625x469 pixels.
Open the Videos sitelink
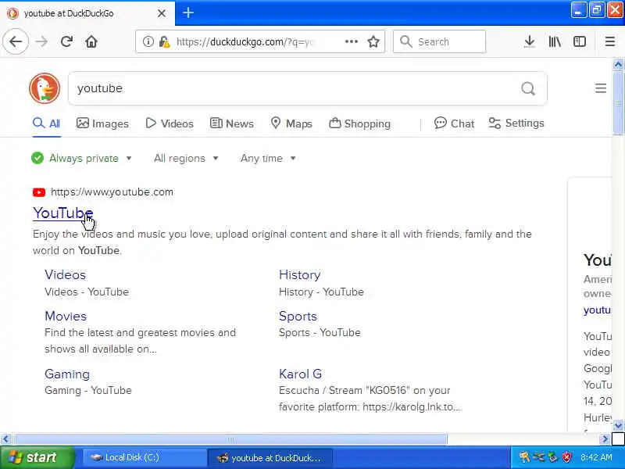[65, 275]
